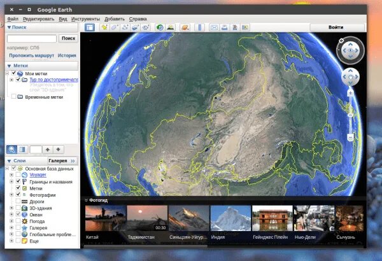Screen dimensions: 382x261
Task: Open the Тур по достопримечательностям link
Action: click(54, 80)
